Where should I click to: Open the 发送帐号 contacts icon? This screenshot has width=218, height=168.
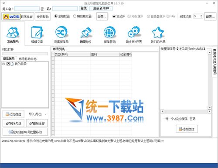point(13,32)
